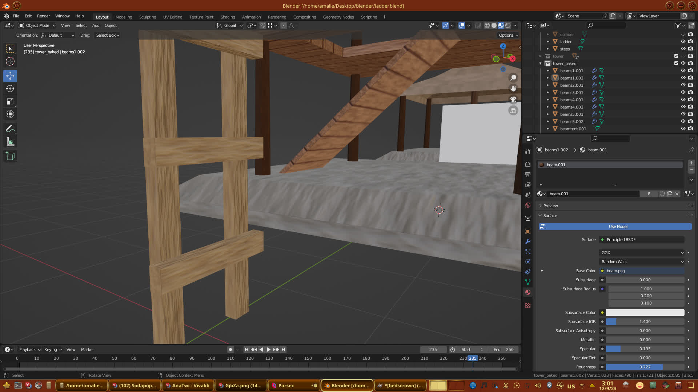Open the Object Mode dropdown
The image size is (698, 392).
pos(37,25)
